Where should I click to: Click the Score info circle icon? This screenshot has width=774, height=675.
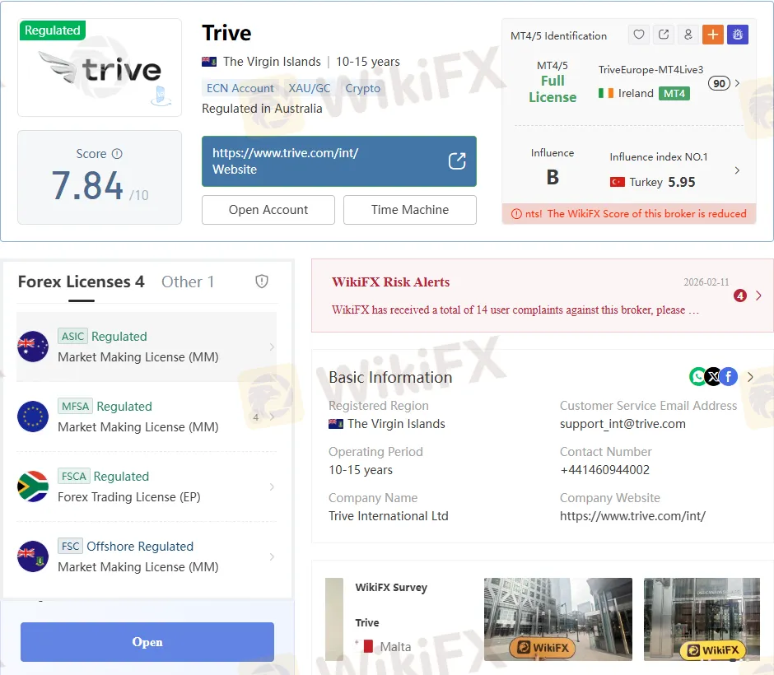[x=117, y=154]
